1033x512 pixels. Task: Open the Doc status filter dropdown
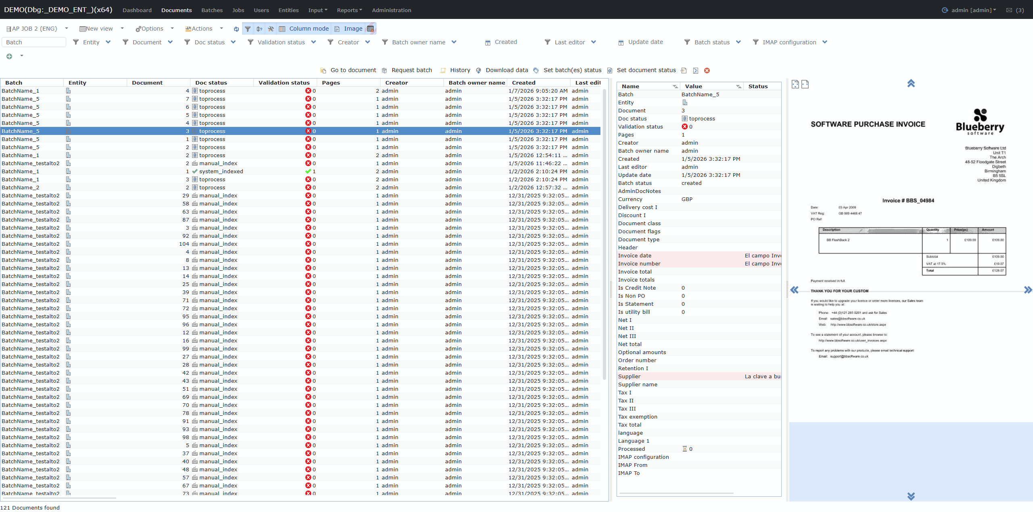(x=233, y=42)
